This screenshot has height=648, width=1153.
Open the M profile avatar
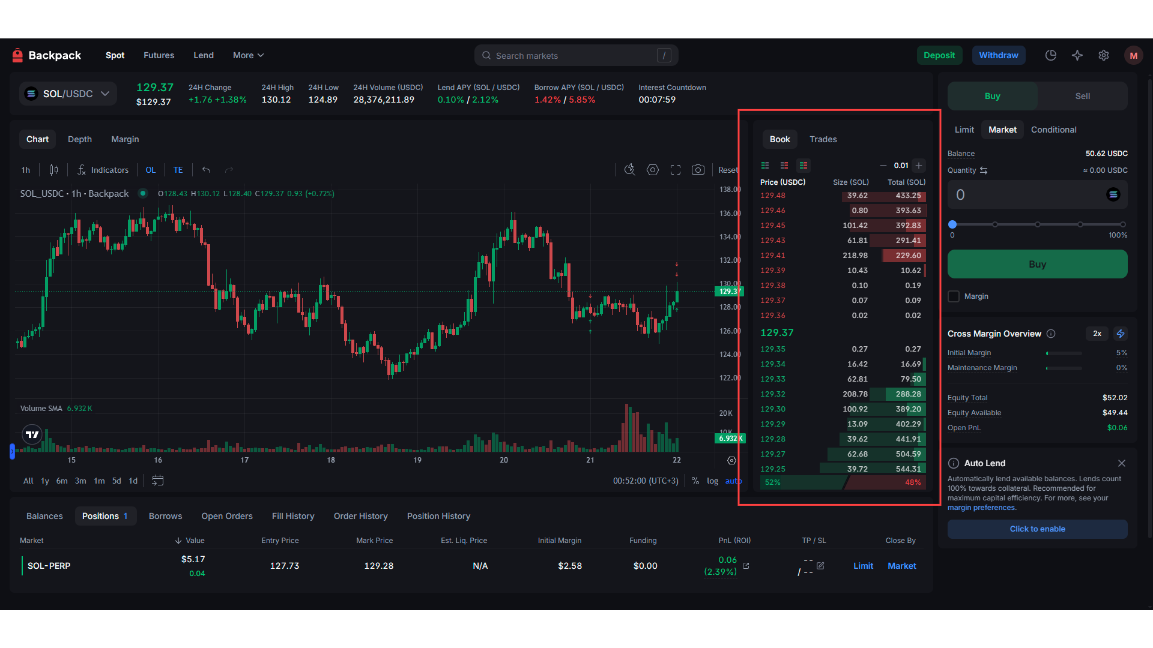tap(1134, 55)
